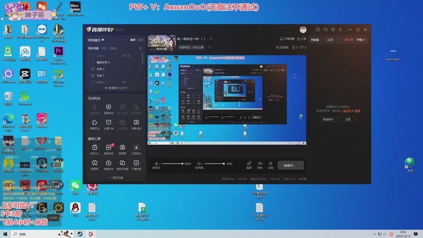
Task: Edit the category tag pencil icon
Action: pyautogui.click(x=209, y=47)
